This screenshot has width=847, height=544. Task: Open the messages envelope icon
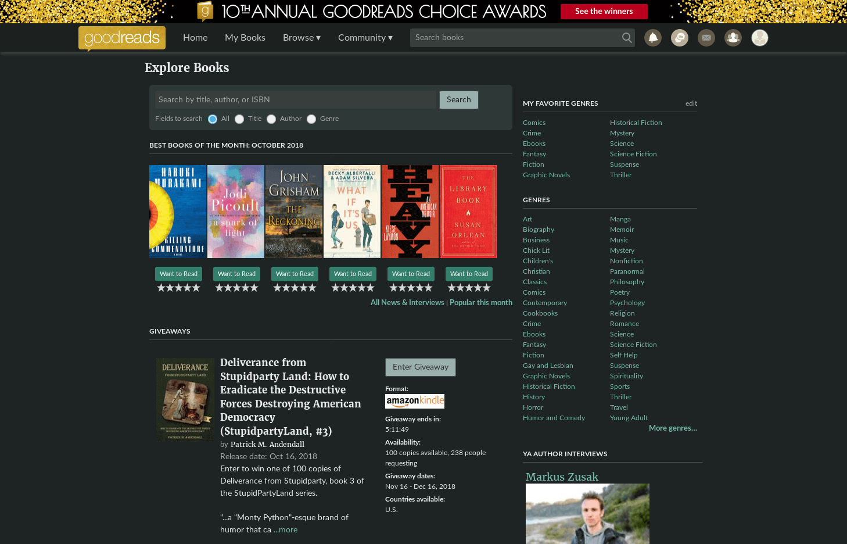coord(706,38)
